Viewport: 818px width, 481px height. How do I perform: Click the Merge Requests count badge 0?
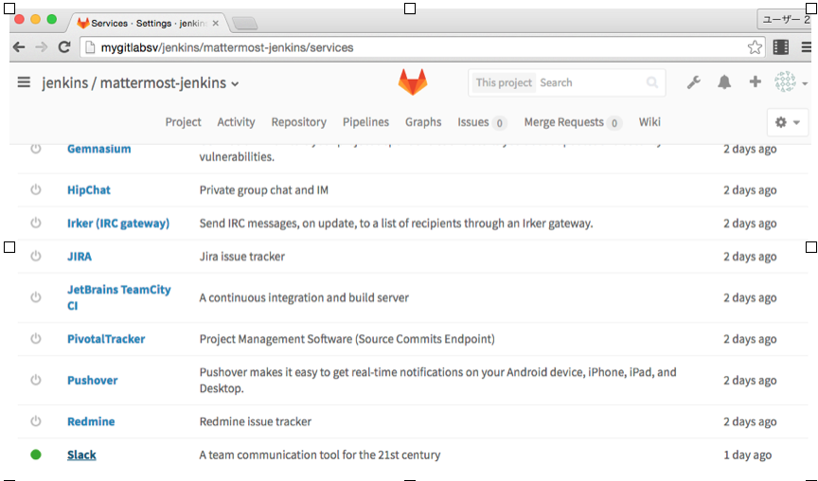click(x=614, y=123)
